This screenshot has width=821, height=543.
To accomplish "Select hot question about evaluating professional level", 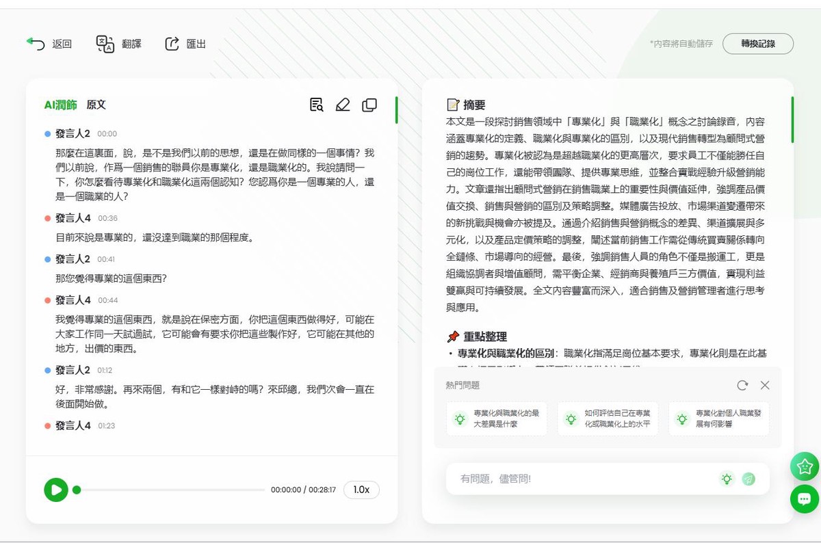I will (x=608, y=418).
